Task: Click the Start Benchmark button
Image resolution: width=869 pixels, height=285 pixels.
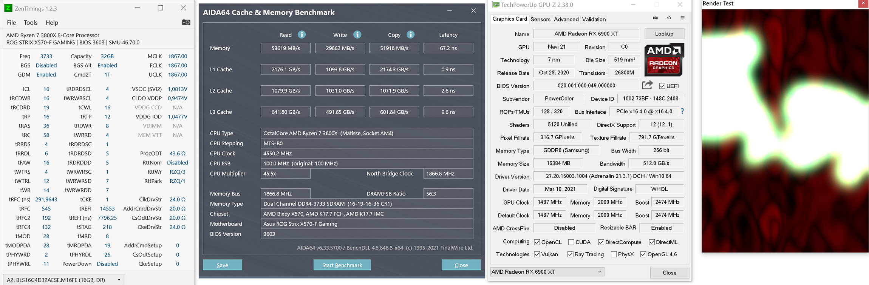Action: pyautogui.click(x=342, y=265)
